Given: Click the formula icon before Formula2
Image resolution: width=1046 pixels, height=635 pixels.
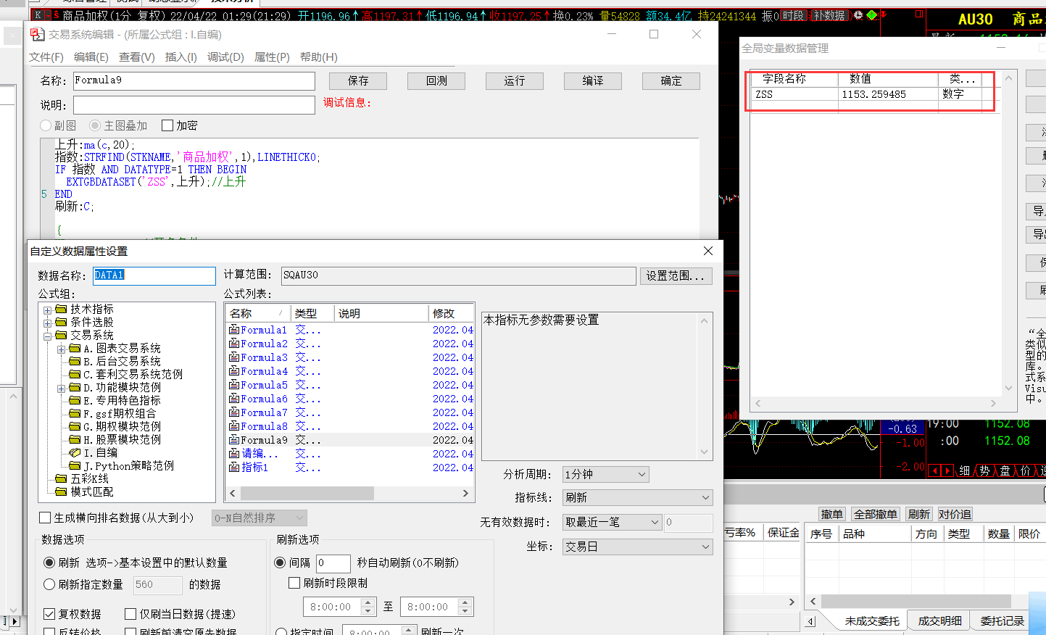Looking at the screenshot, I should click(234, 344).
